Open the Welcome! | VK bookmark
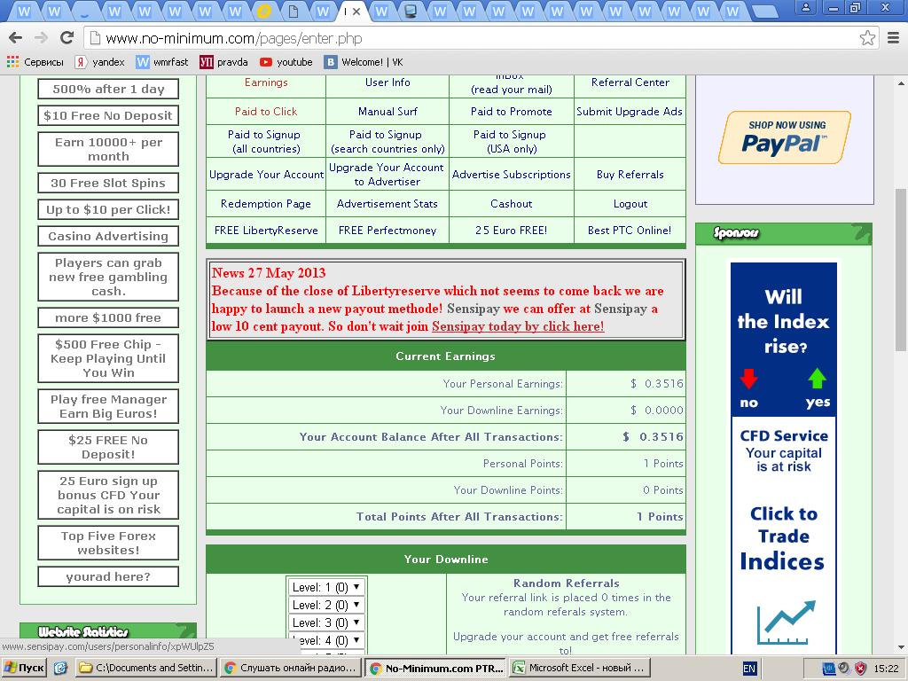This screenshot has height=681, width=908. [x=363, y=62]
